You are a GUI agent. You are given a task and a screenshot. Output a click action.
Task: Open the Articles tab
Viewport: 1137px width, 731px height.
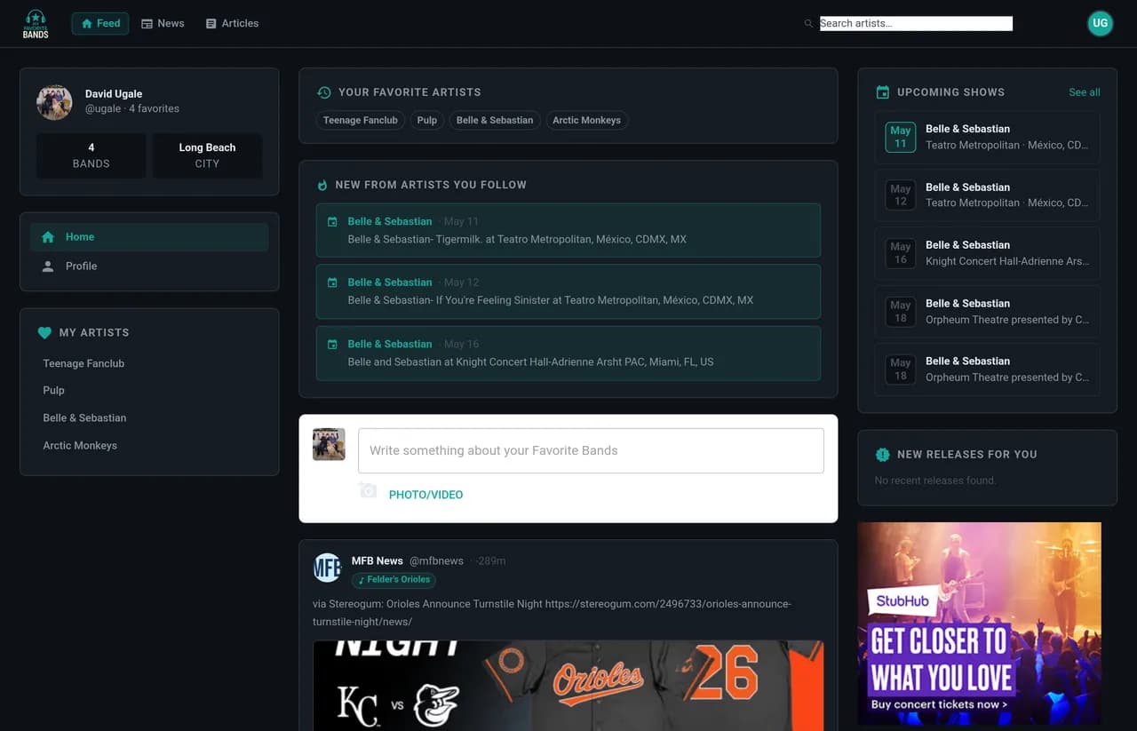coord(232,24)
